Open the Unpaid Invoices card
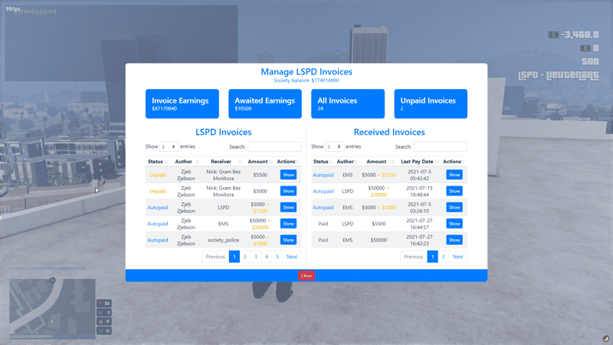The width and height of the screenshot is (613, 345). 431,103
